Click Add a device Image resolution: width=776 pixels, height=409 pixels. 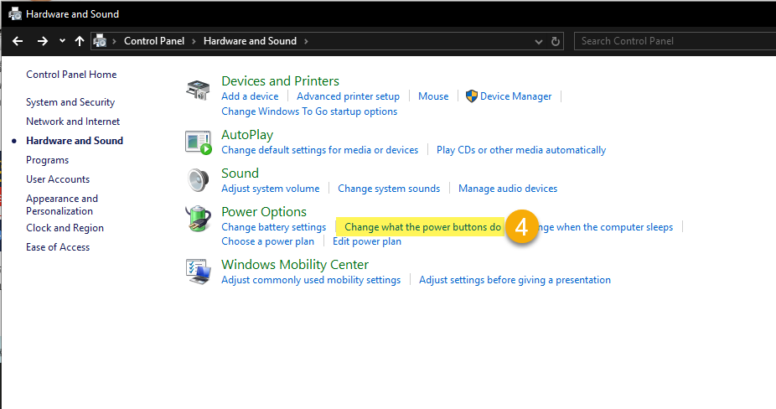[250, 96]
